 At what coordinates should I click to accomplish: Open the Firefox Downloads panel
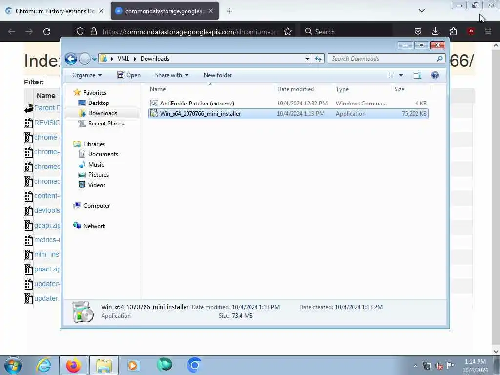coord(435,31)
